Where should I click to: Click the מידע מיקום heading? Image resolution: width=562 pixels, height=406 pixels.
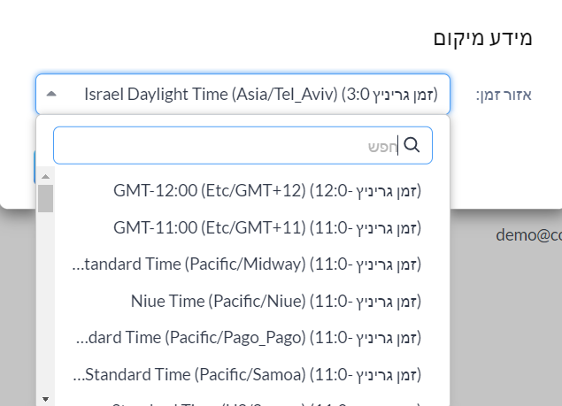(483, 38)
